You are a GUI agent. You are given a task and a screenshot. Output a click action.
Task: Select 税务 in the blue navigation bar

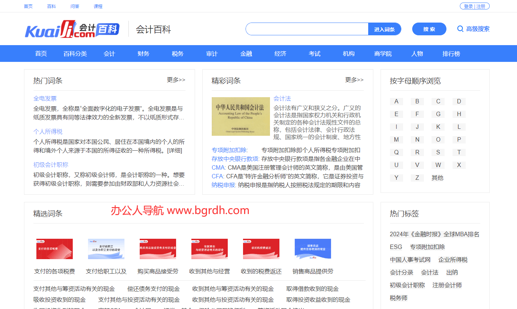coord(178,54)
